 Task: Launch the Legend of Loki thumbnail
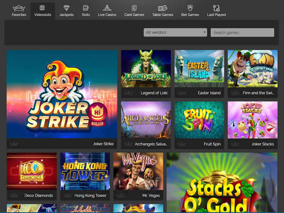pyautogui.click(x=146, y=69)
